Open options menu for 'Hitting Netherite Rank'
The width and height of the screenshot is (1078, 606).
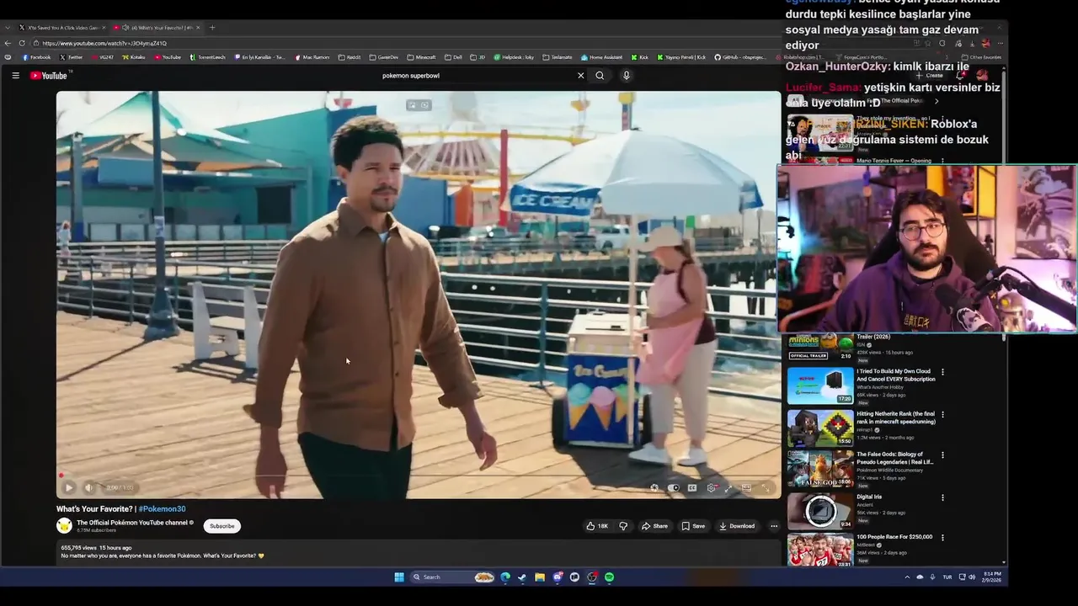click(942, 415)
